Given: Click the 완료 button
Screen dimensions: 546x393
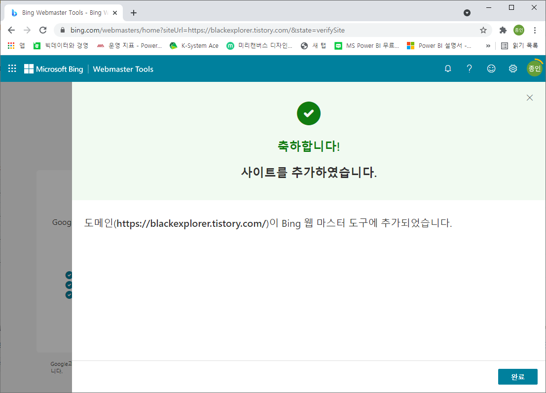Looking at the screenshot, I should pos(517,377).
